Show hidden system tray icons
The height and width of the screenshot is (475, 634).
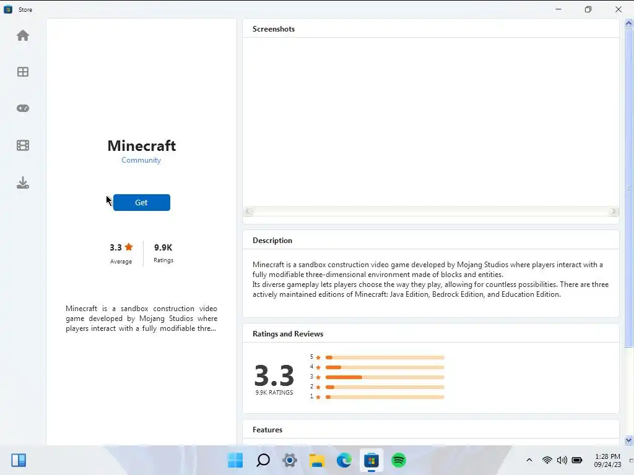pos(529,460)
